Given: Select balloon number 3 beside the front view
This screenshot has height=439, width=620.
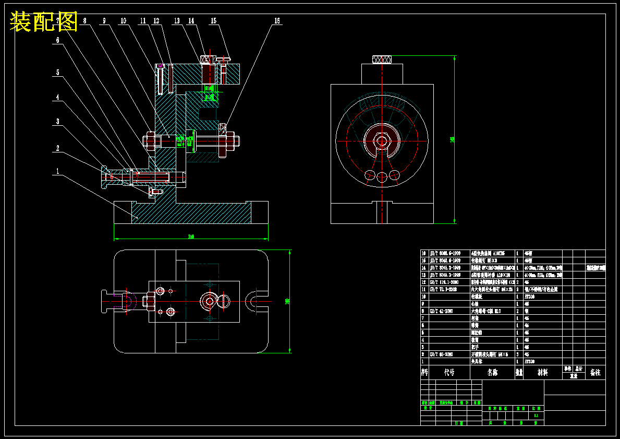Looking at the screenshot, I should click(x=58, y=122).
